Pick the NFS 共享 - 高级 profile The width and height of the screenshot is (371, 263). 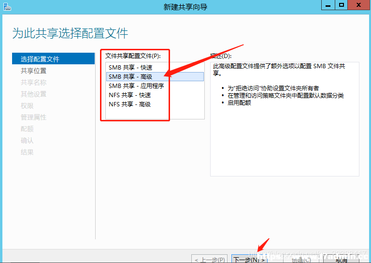coord(155,104)
